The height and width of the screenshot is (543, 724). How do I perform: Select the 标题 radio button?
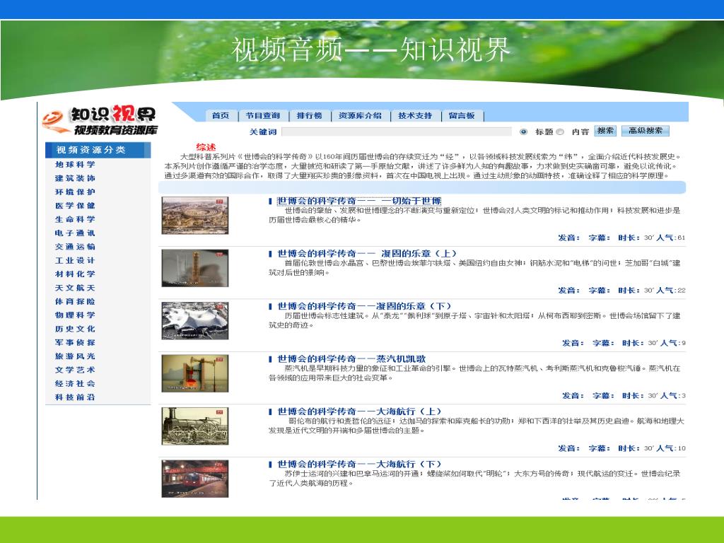click(523, 132)
